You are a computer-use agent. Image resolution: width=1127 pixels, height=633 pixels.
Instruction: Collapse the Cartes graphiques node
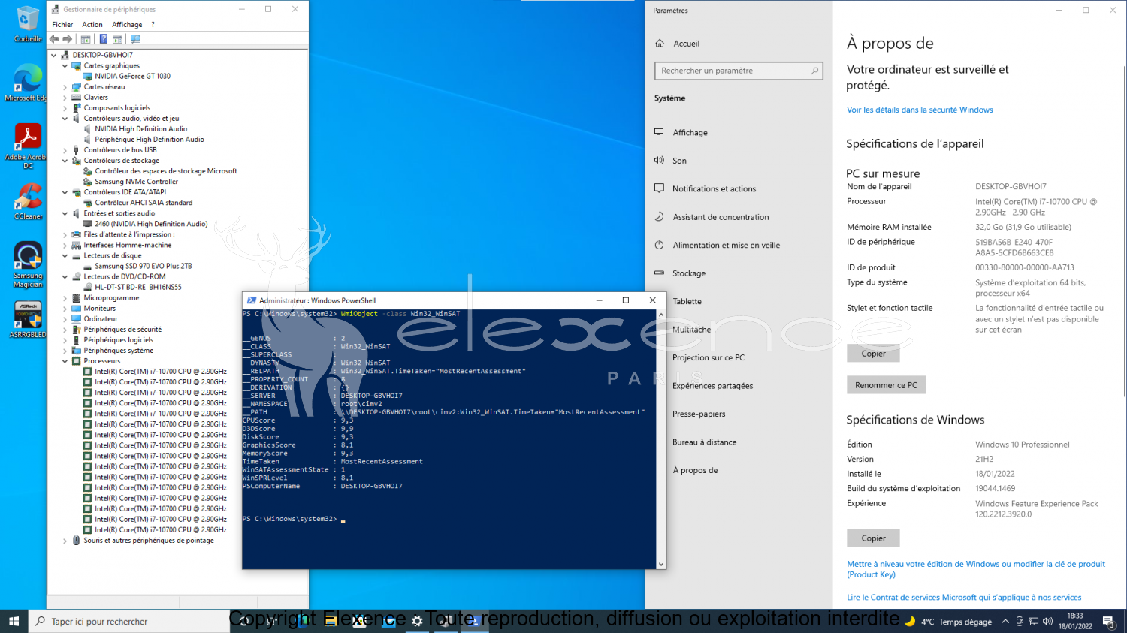tap(65, 66)
